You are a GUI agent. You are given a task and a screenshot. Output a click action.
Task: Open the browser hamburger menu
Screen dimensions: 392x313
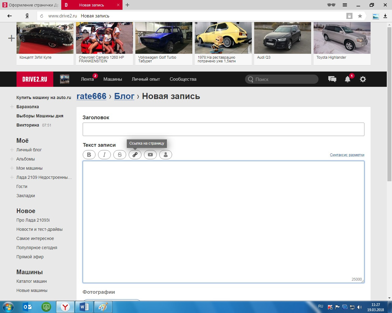pos(345,5)
